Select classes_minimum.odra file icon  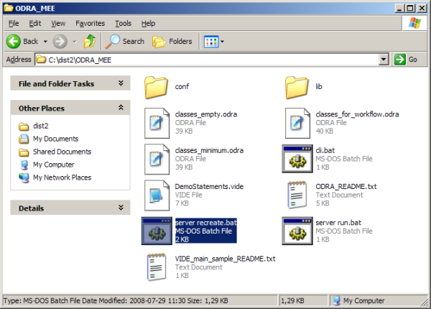[x=157, y=160]
